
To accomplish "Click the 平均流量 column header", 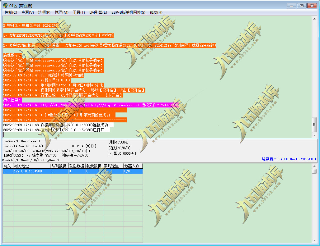I will (x=113, y=166).
